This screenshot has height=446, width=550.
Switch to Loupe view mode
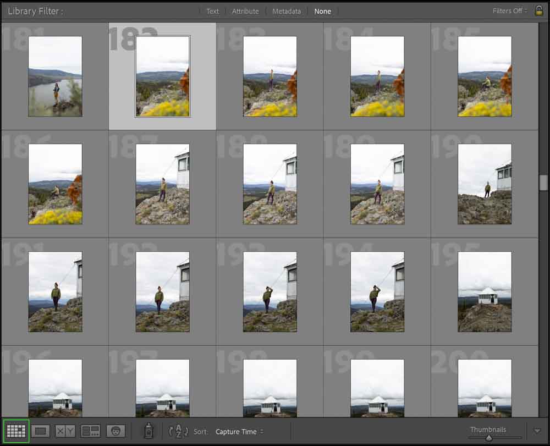point(41,431)
